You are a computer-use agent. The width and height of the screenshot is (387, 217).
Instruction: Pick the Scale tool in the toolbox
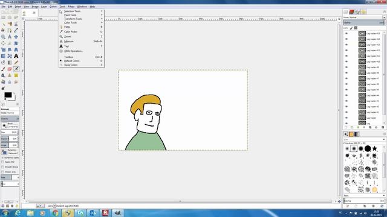(3, 49)
